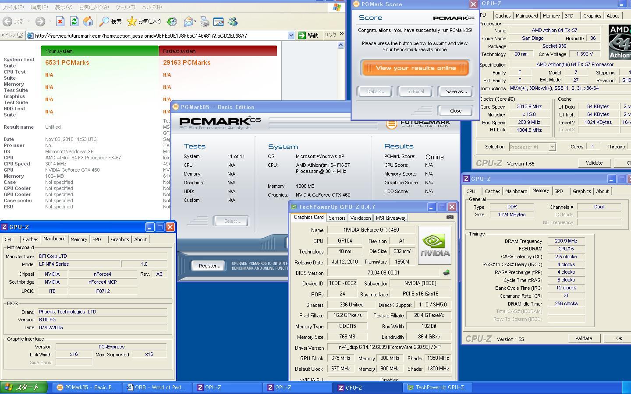Click Save as... in the PCMark Score dialog
Screen dimensions: 631x394
pyautogui.click(x=456, y=91)
